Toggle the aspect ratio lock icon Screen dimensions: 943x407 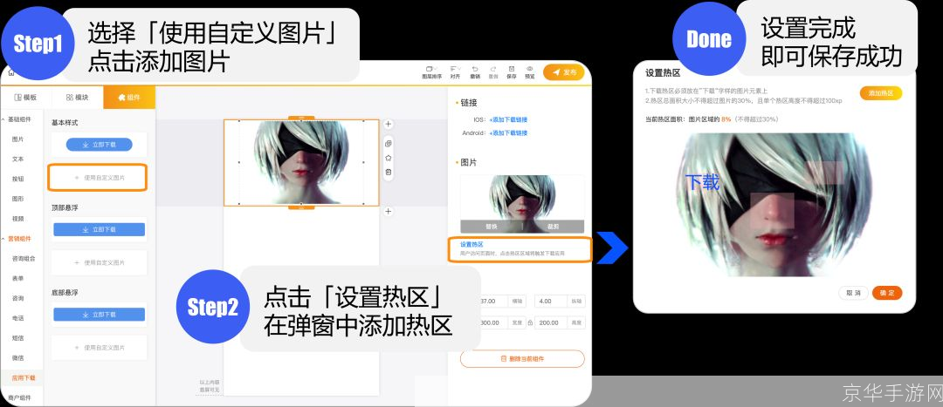tap(531, 323)
